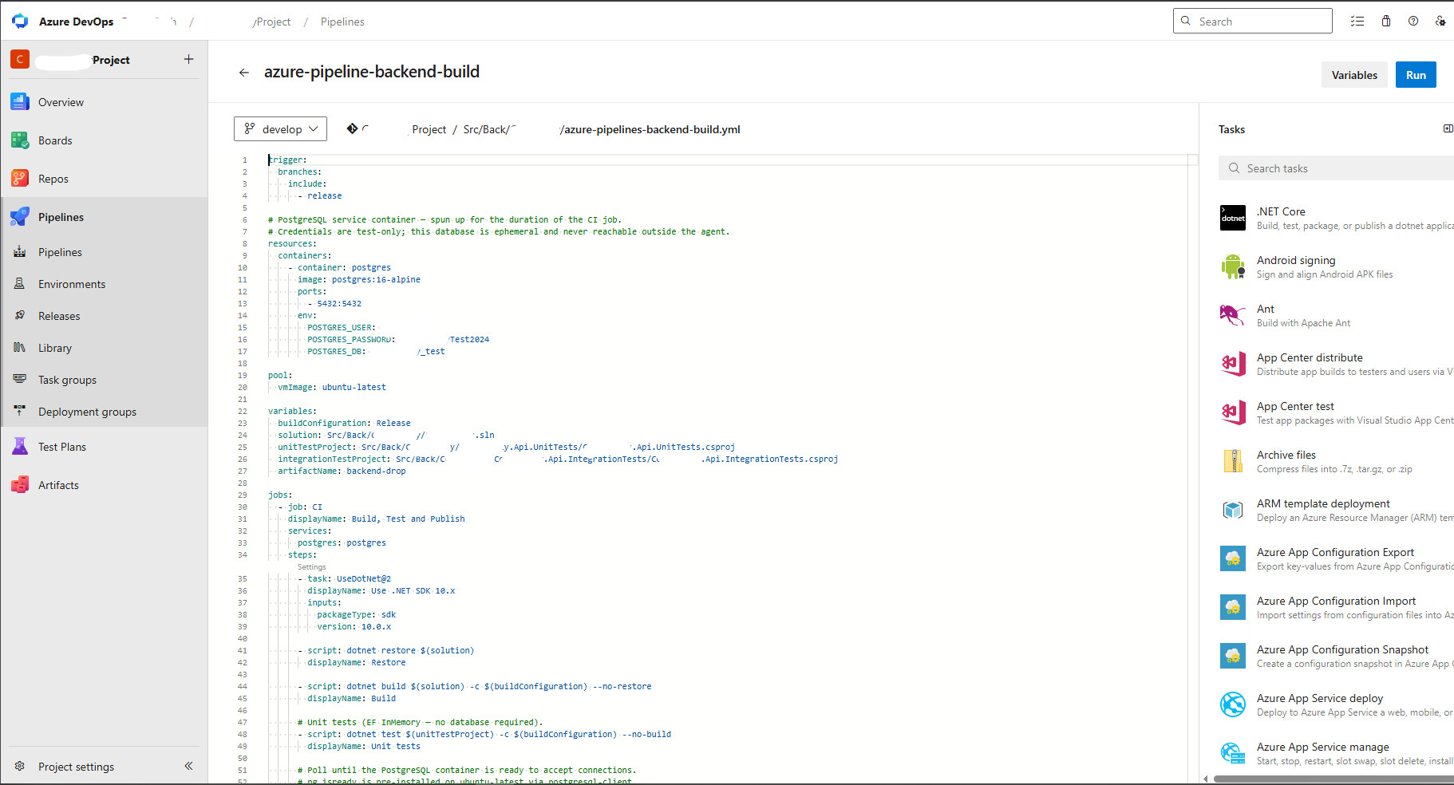The height and width of the screenshot is (785, 1454).
Task: Collapse the sidebar with double chevron
Action: 189,766
